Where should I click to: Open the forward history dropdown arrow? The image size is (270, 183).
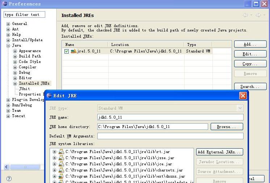pyautogui.click(x=264, y=15)
